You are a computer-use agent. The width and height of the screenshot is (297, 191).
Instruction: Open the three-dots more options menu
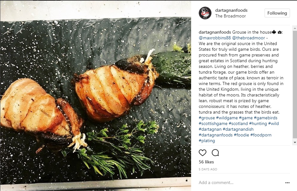(287, 183)
